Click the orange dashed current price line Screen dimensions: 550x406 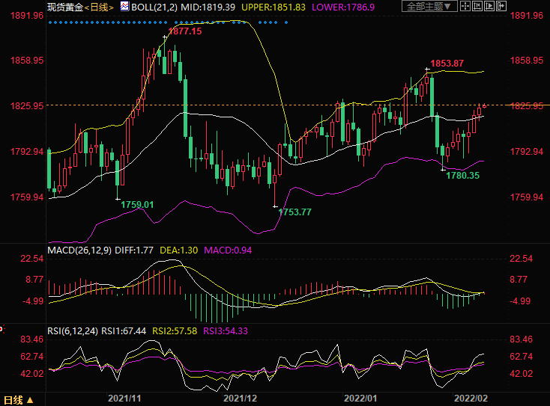click(x=225, y=105)
